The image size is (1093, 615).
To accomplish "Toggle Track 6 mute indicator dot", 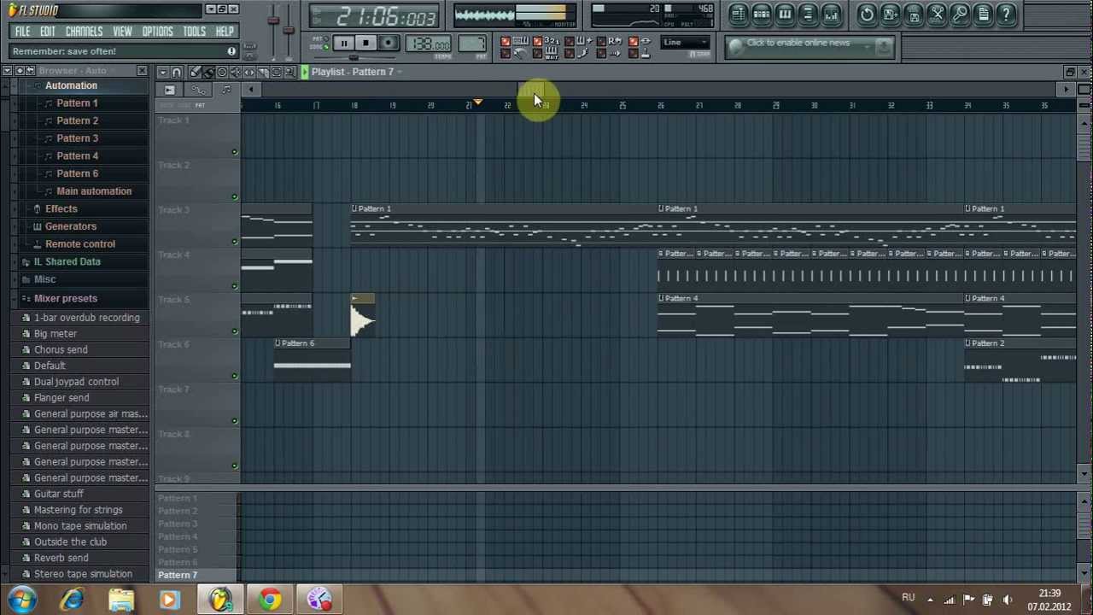I will pos(235,376).
